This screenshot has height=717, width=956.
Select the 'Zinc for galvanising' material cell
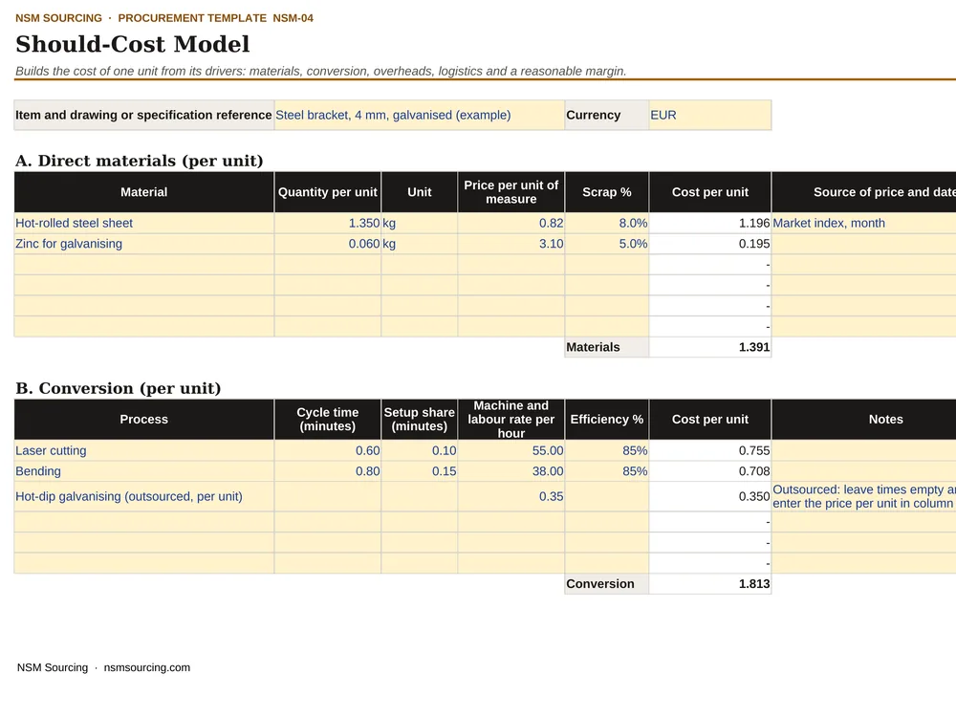[x=144, y=244]
